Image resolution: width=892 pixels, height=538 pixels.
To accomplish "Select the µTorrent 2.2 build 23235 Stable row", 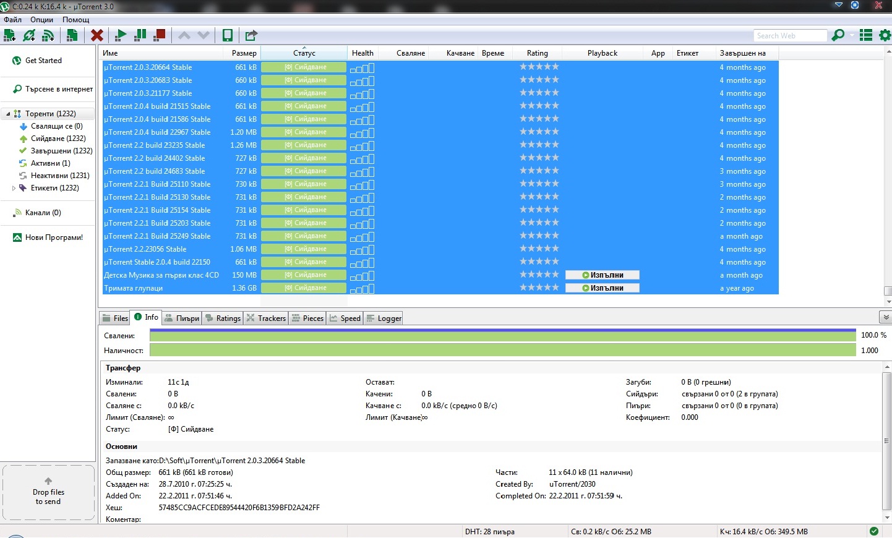I will [440, 145].
